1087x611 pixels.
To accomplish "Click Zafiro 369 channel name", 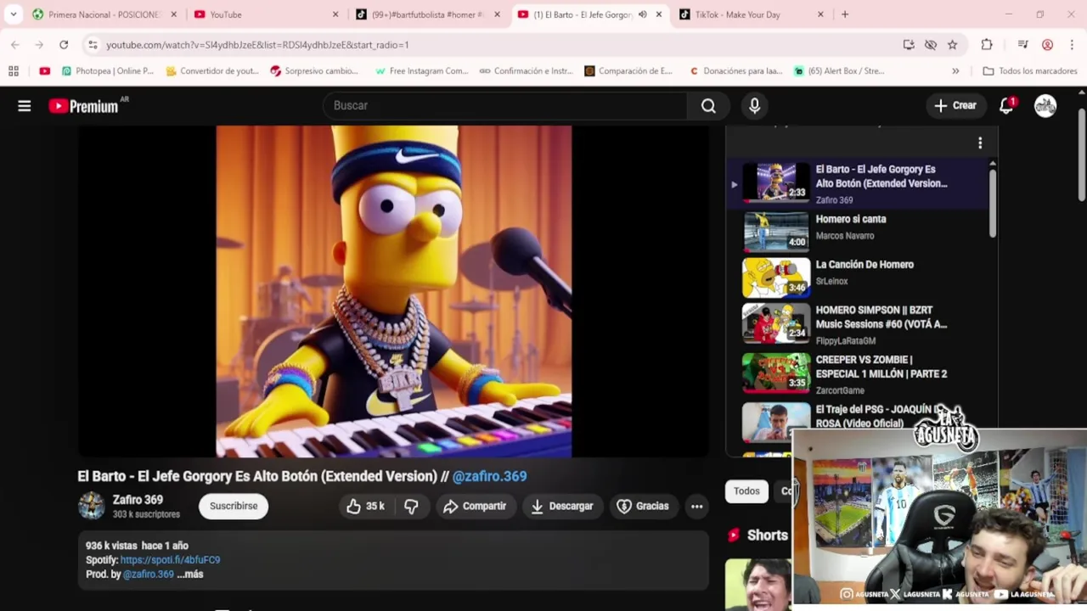I will click(x=138, y=500).
